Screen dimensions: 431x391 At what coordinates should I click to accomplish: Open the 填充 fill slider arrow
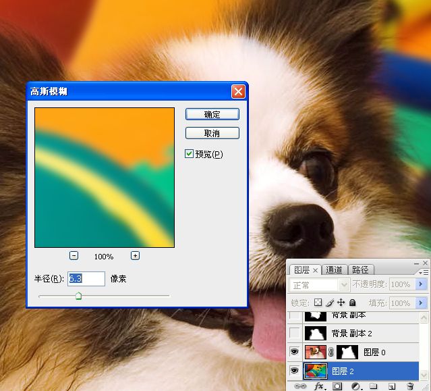[x=421, y=303]
